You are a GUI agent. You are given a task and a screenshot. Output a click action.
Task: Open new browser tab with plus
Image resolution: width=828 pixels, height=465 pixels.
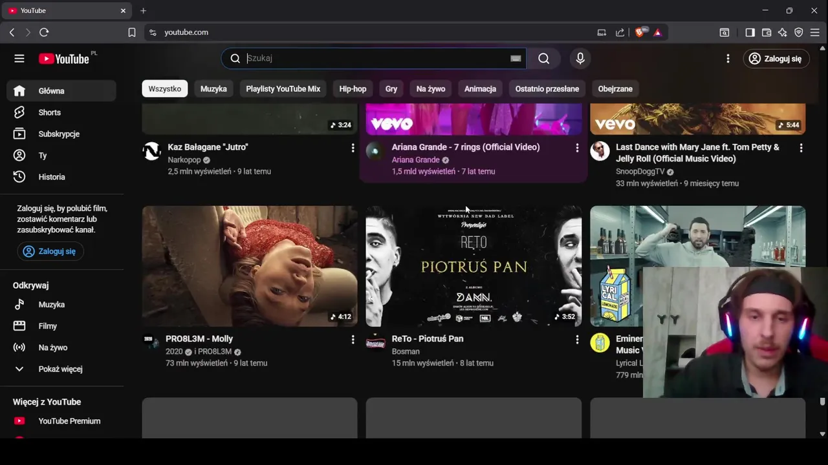click(143, 11)
